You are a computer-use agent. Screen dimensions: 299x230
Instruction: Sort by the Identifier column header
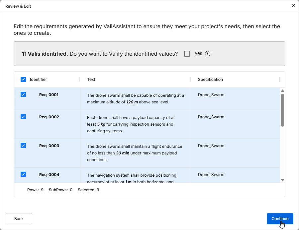click(38, 80)
